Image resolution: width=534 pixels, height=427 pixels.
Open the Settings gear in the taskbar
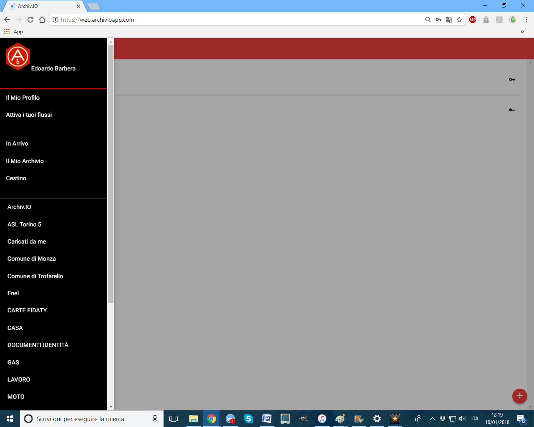pos(377,419)
